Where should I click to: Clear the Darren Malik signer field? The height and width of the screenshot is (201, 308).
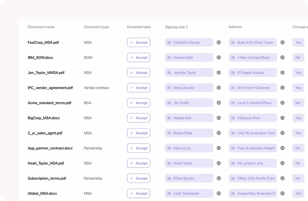click(x=219, y=57)
